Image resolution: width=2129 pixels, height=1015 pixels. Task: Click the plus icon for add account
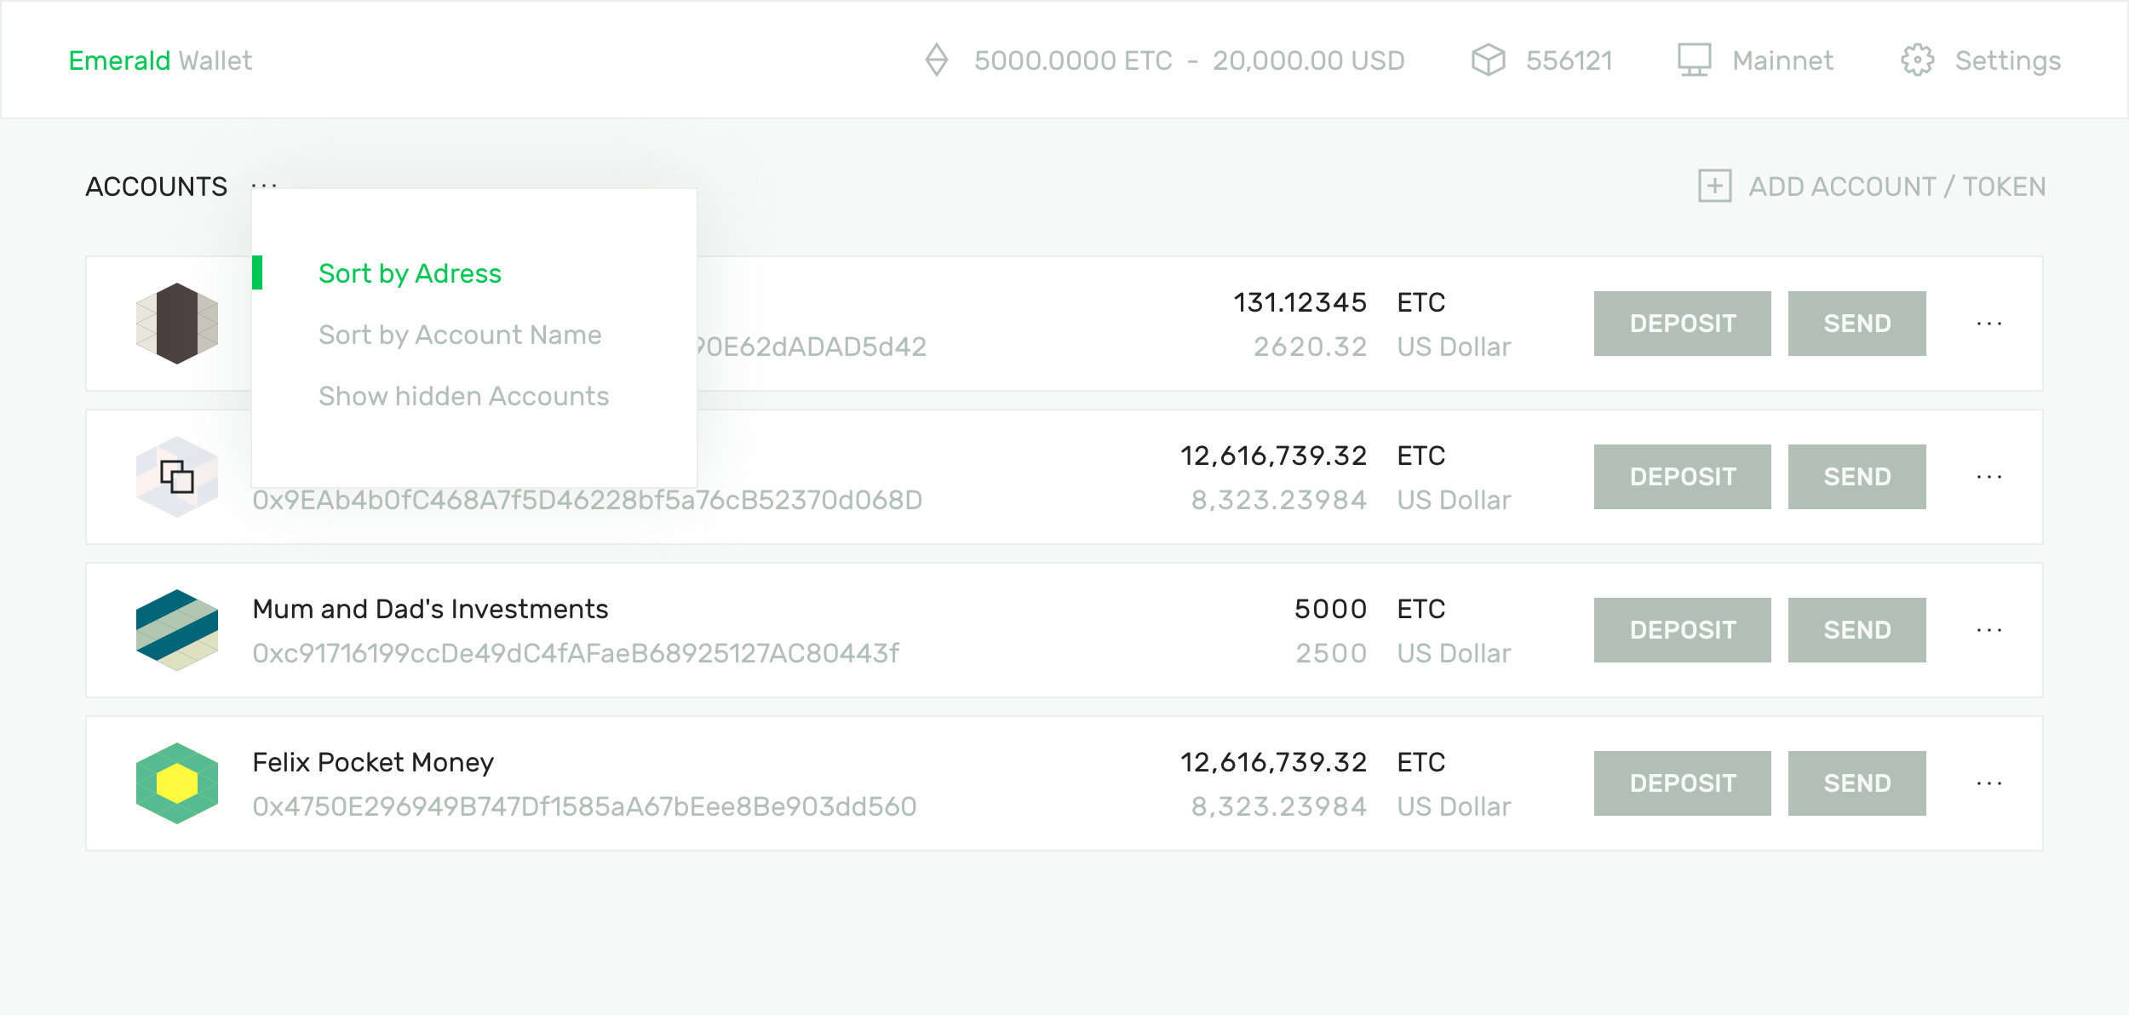point(1714,186)
